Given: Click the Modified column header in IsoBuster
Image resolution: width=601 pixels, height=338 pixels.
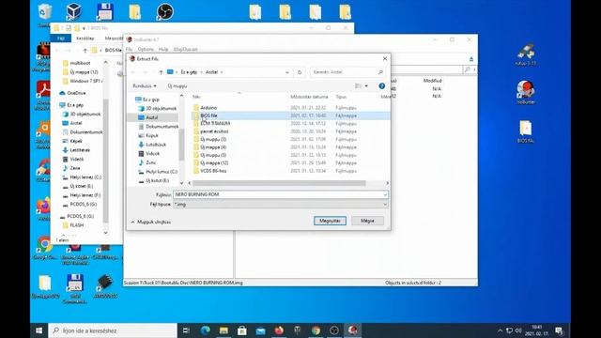Looking at the screenshot, I should click(x=432, y=81).
